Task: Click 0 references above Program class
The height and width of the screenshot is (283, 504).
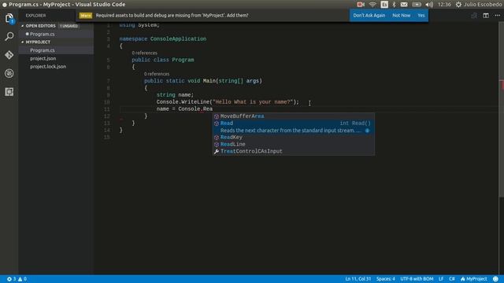Action: [x=144, y=53]
